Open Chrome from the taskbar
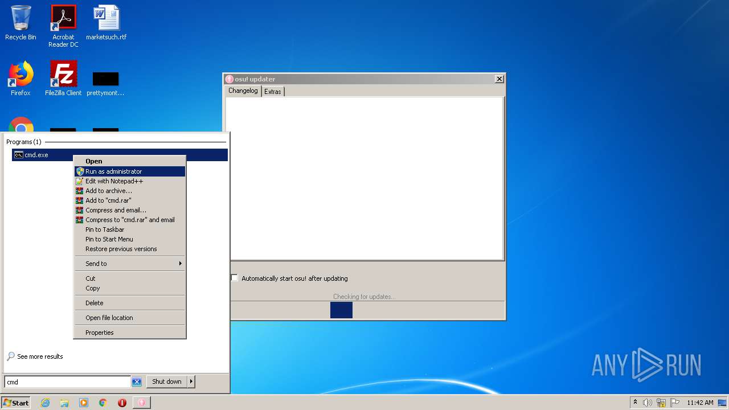The image size is (729, 410). coord(103,403)
